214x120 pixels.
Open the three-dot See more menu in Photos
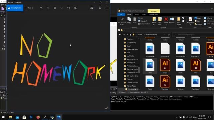[x=107, y=8]
